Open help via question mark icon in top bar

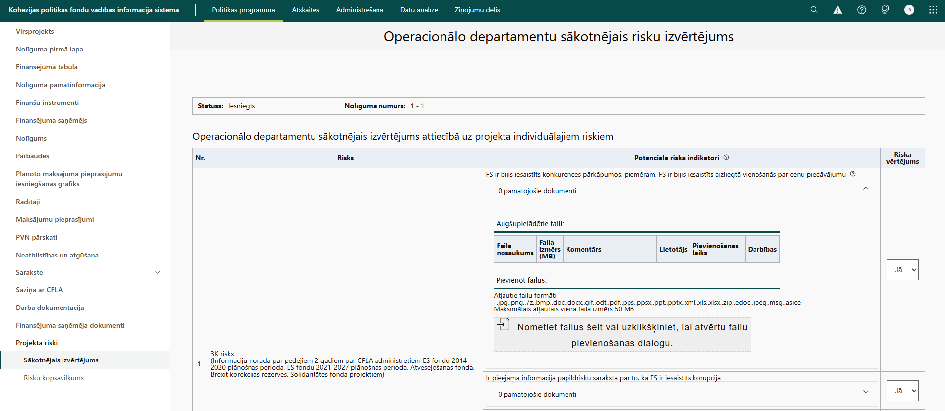point(862,10)
